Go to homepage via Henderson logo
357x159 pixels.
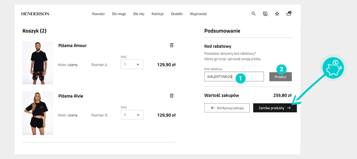coord(35,14)
